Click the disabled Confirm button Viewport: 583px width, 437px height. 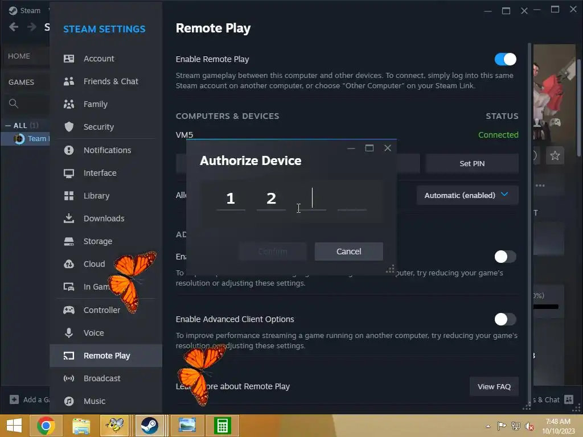(273, 252)
